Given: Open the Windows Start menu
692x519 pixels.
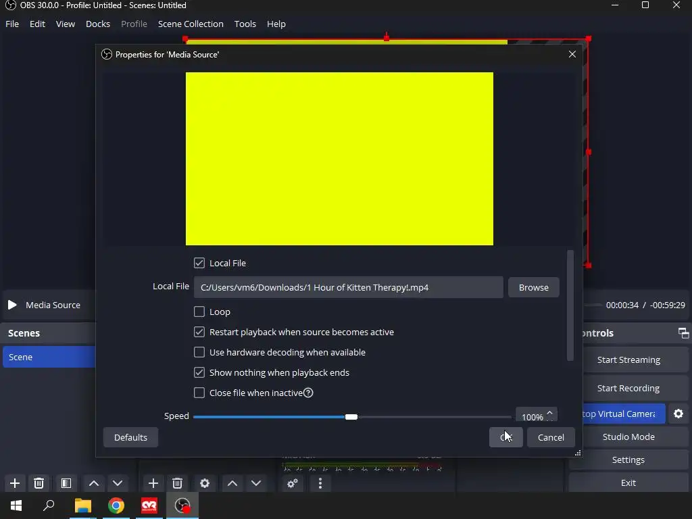Looking at the screenshot, I should pos(16,505).
